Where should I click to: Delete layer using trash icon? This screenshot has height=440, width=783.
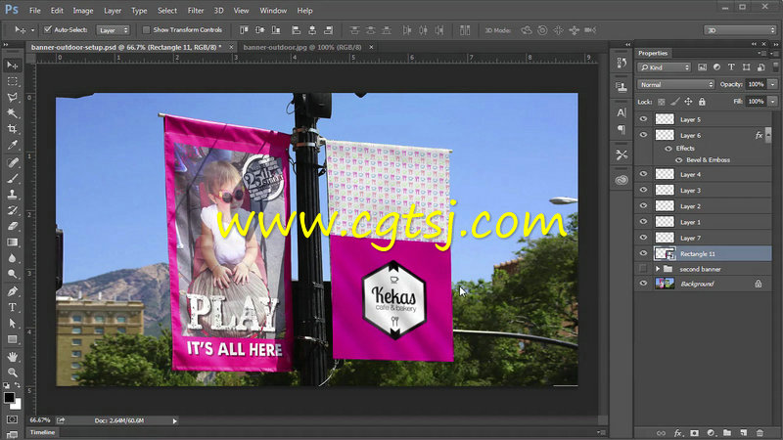[760, 433]
